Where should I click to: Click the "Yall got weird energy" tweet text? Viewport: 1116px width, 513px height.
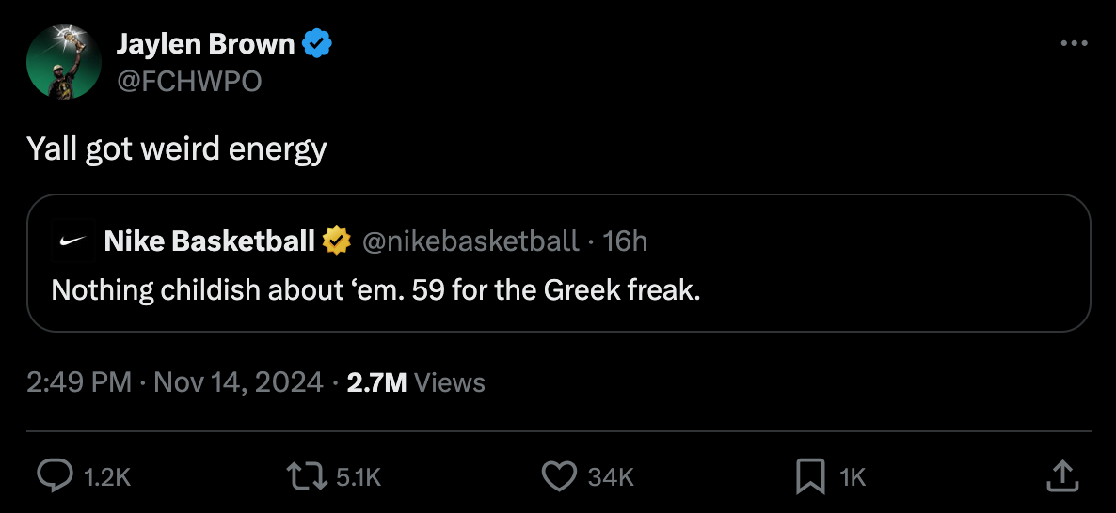click(x=177, y=148)
